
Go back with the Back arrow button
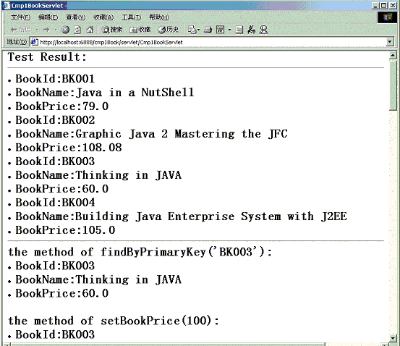tap(21, 30)
